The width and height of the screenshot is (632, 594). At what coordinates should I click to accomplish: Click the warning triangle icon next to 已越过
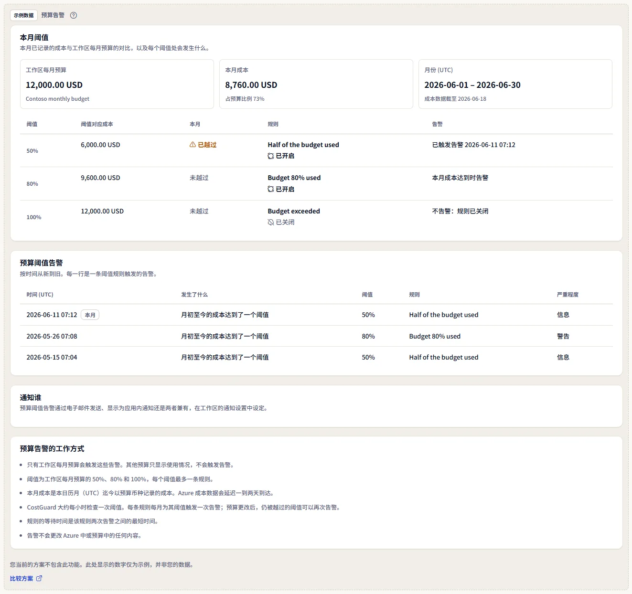tap(193, 145)
